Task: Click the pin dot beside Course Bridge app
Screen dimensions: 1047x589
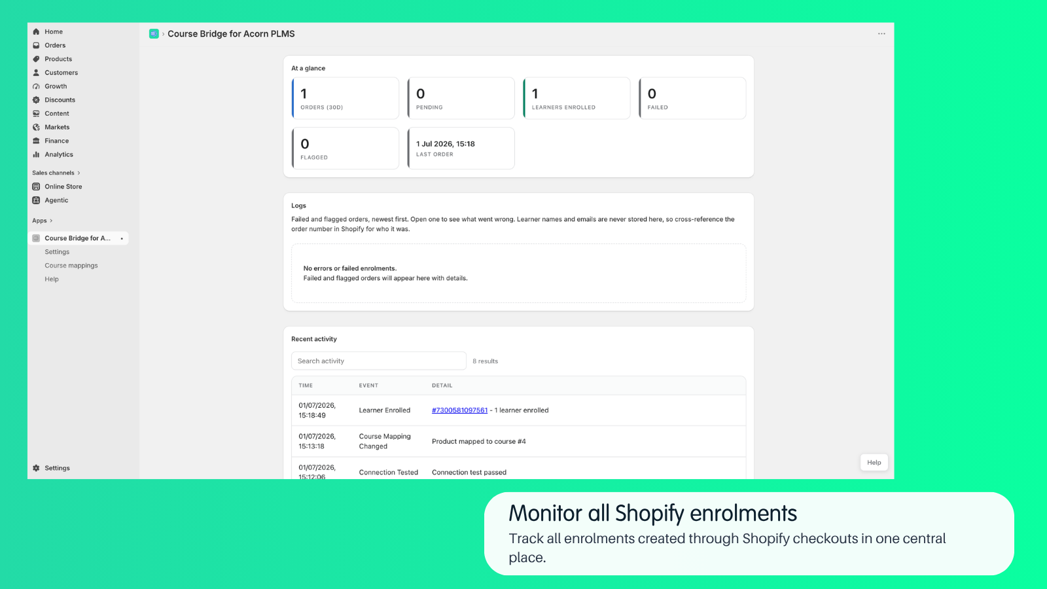Action: [122, 238]
